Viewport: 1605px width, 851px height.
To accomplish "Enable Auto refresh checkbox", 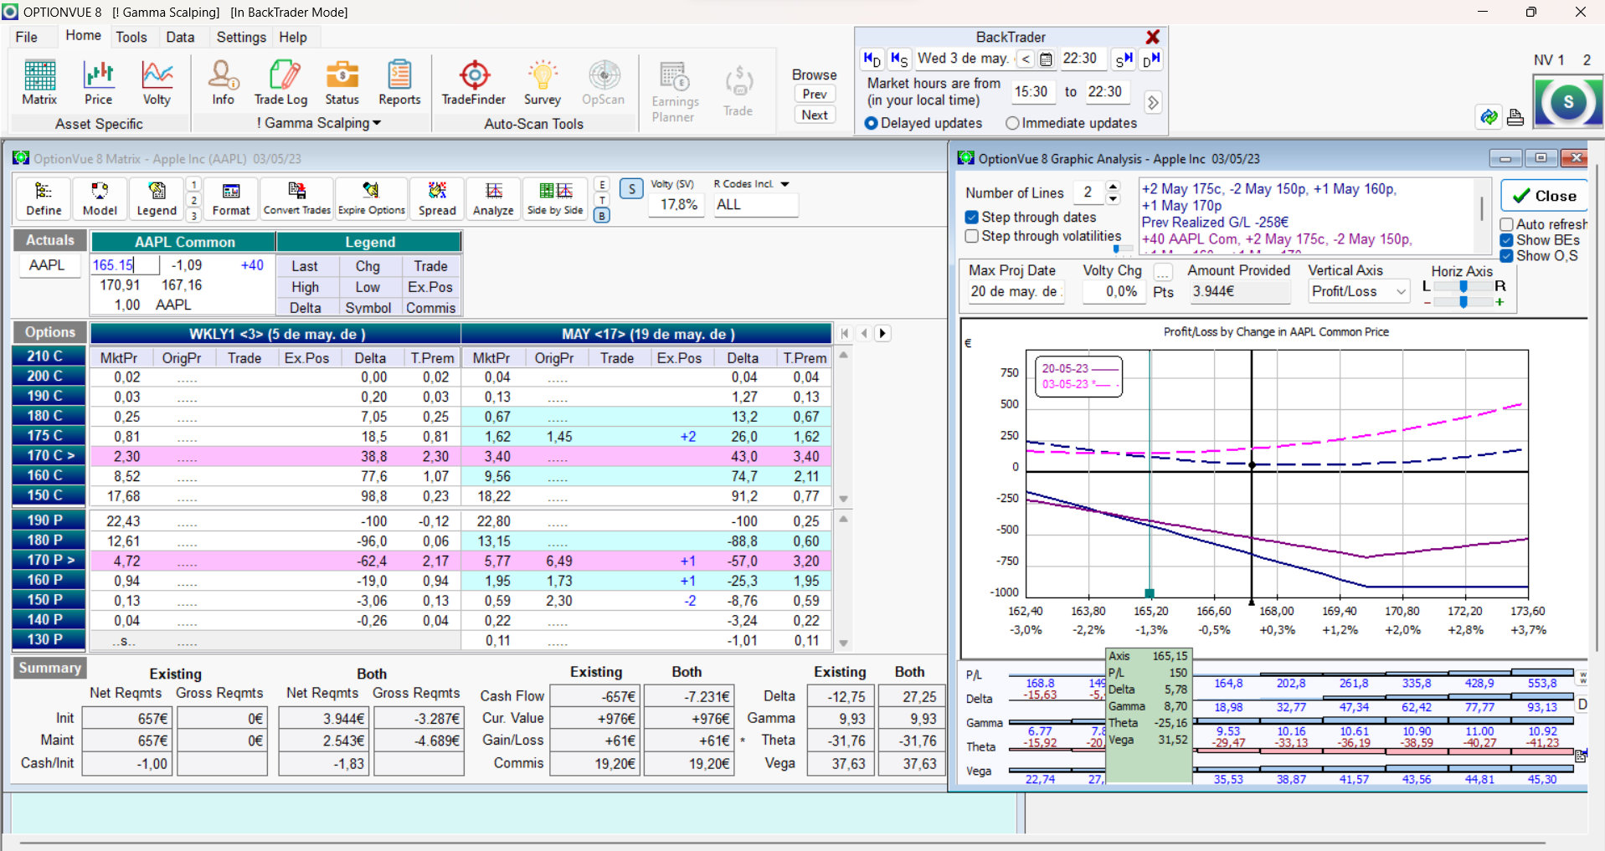I will (1506, 224).
